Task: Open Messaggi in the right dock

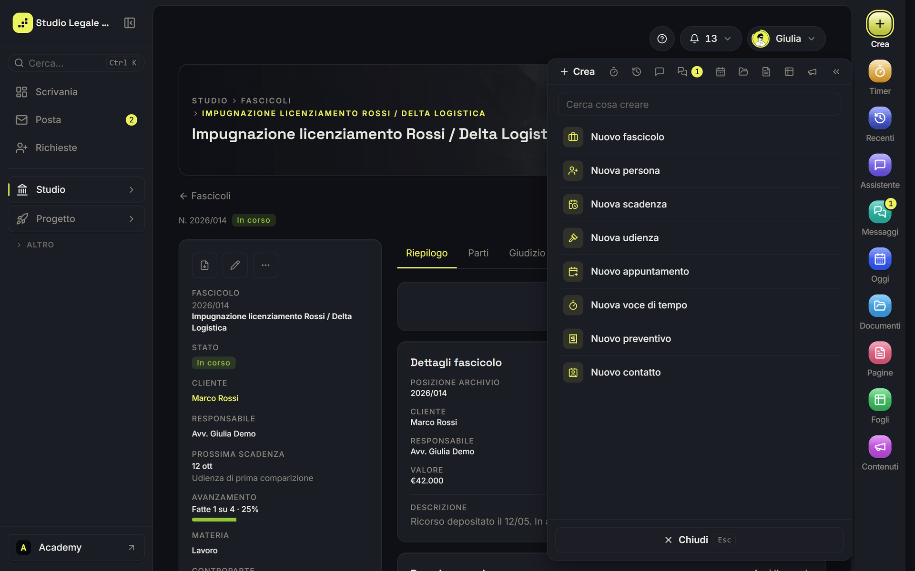Action: point(880,212)
